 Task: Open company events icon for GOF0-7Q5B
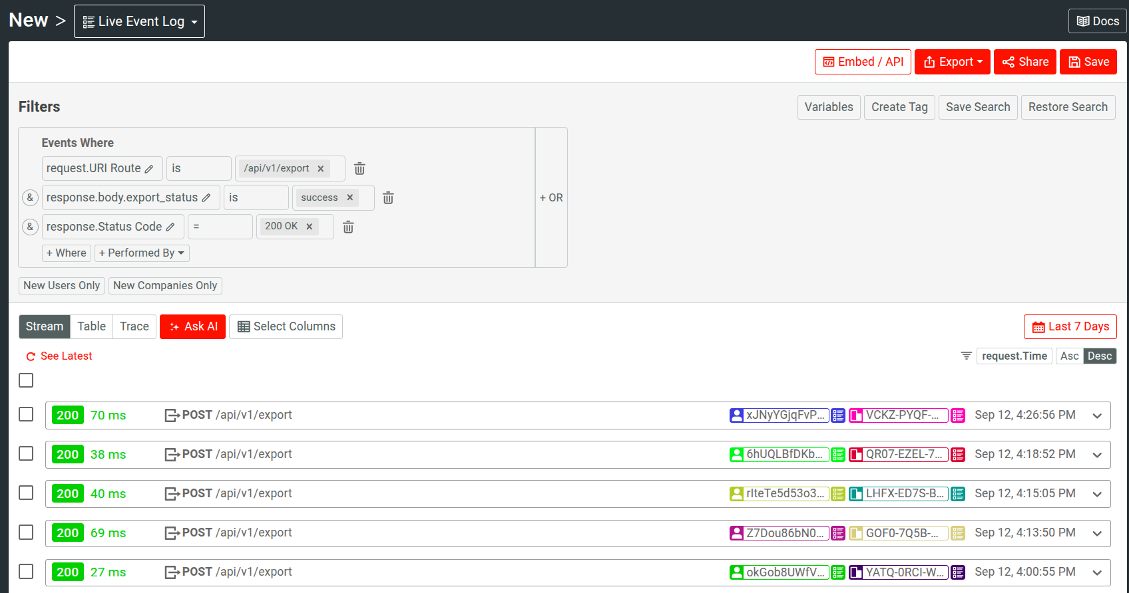coord(958,533)
